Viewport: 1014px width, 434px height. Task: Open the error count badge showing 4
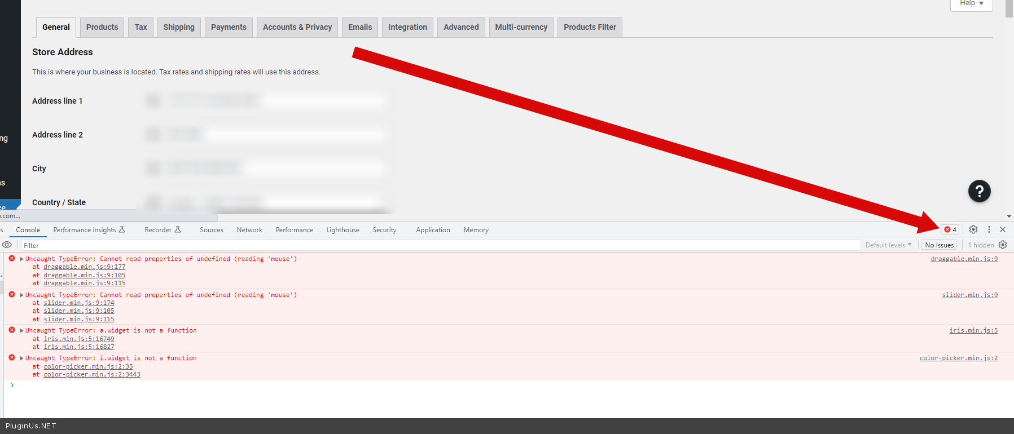950,229
